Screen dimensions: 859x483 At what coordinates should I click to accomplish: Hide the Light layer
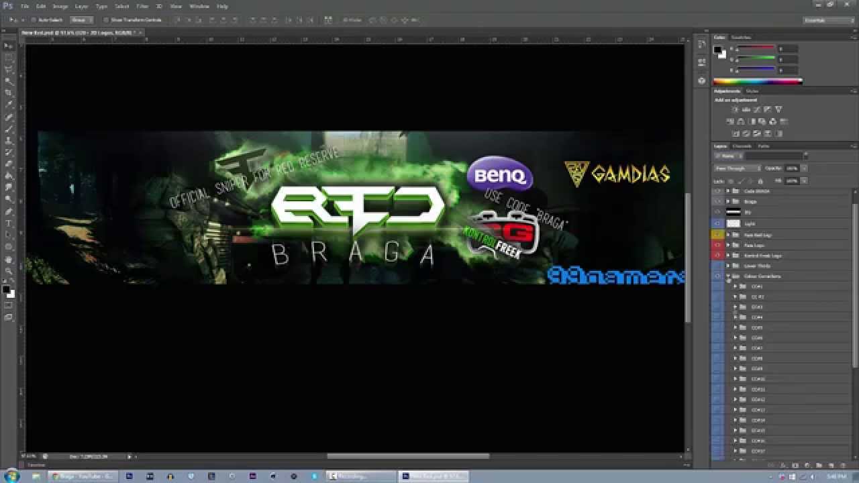click(x=718, y=223)
